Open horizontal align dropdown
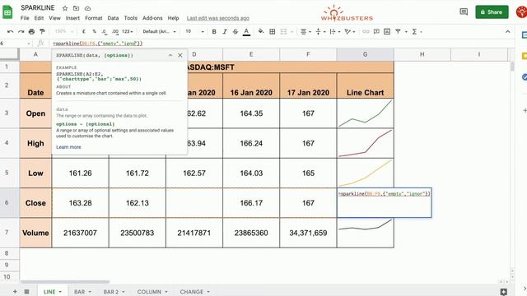The height and width of the screenshot is (296, 527). click(x=305, y=31)
